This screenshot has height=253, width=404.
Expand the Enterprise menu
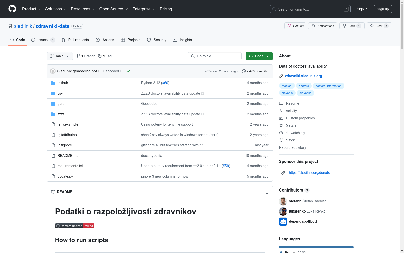[144, 9]
